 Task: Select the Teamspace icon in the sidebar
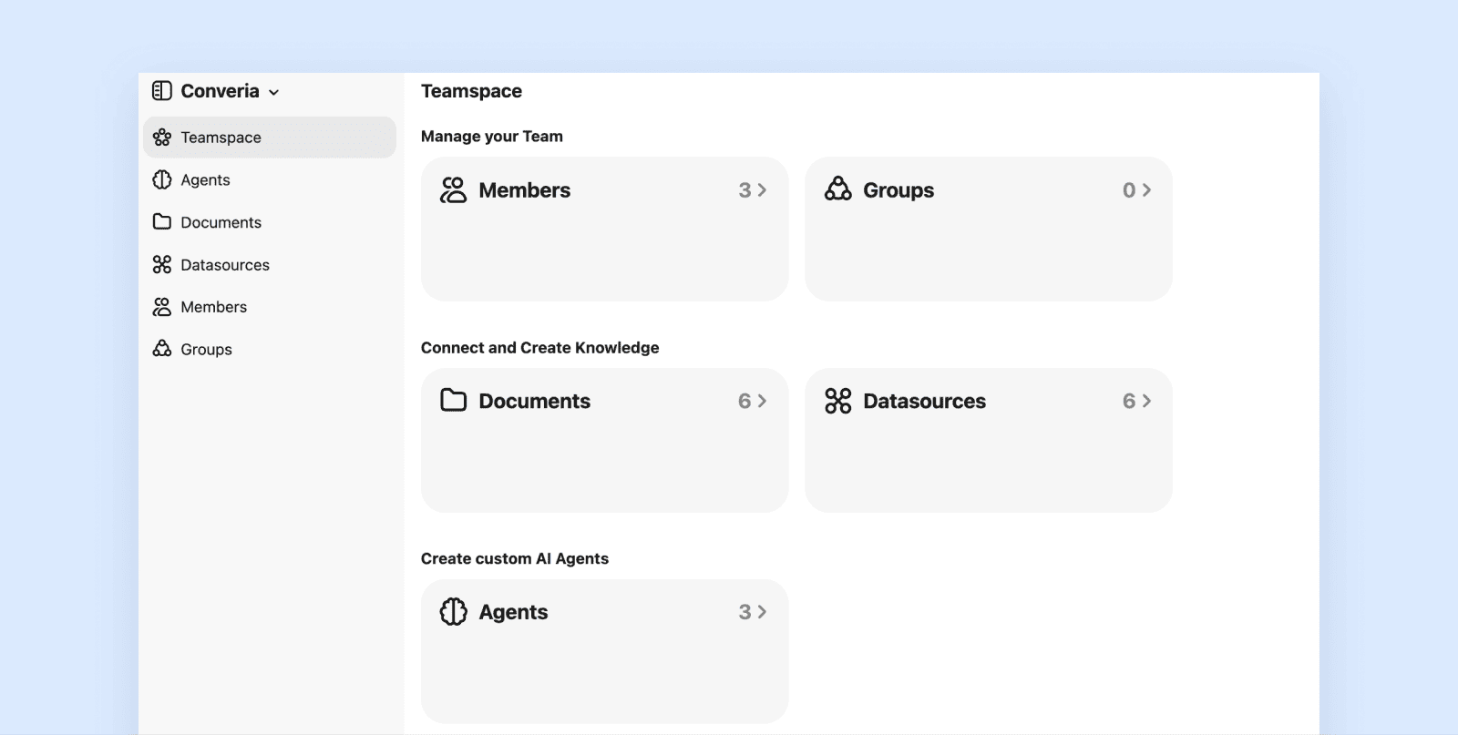(162, 137)
